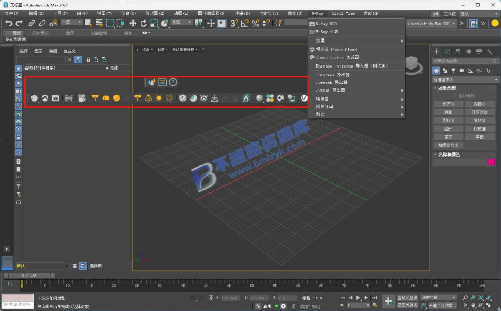This screenshot has height=311, width=501.
Task: Open the Hierarchy panel tab icon
Action: 457,51
